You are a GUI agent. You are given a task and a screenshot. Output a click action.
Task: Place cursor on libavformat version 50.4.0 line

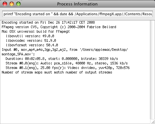click(x=32, y=45)
